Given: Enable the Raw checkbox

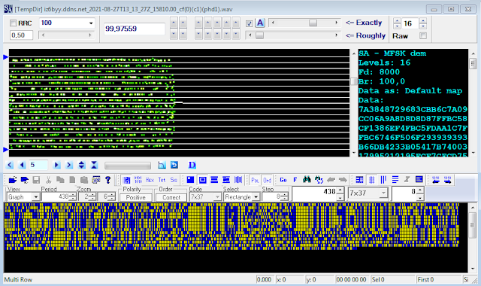Looking at the screenshot, I should click(x=423, y=36).
